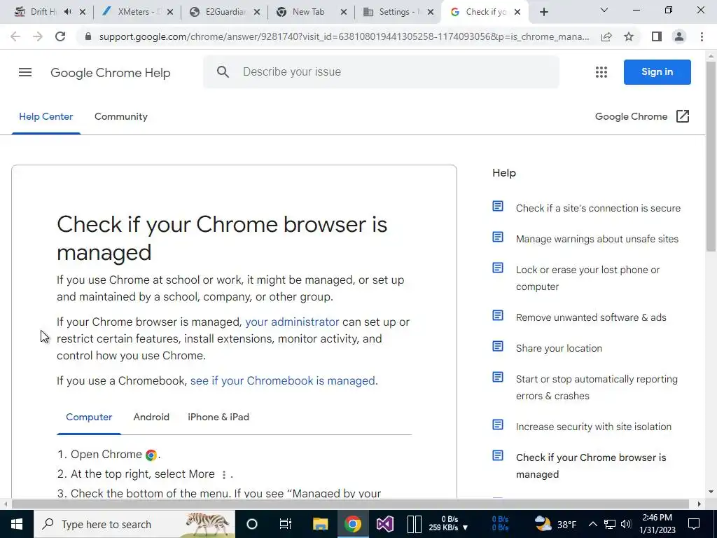This screenshot has height=538, width=717.
Task: Open File Explorer from taskbar
Action: coord(320,524)
